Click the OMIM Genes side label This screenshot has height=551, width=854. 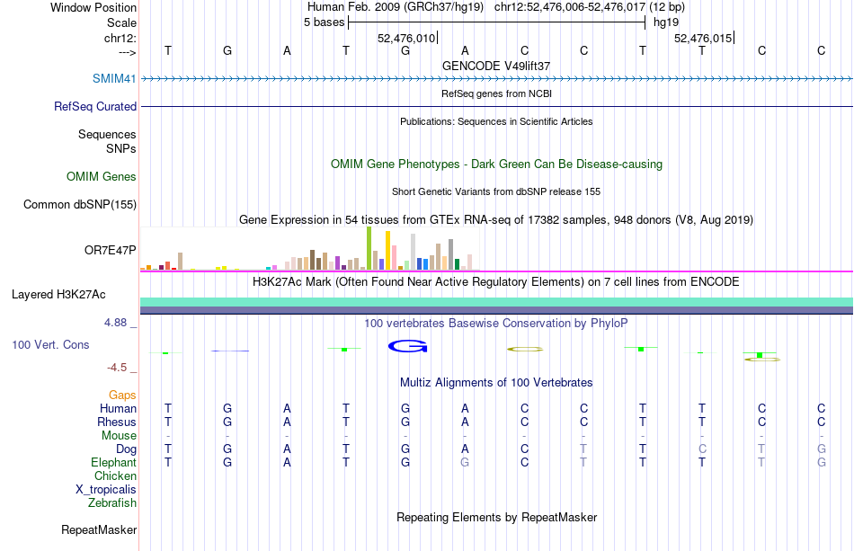tap(101, 176)
